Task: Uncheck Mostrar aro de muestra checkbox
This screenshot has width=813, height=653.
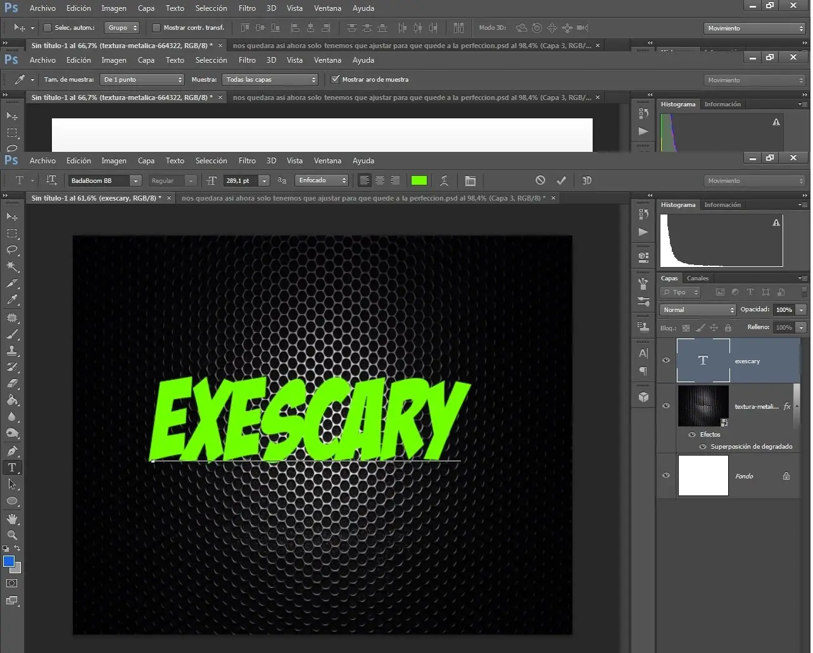Action: point(336,80)
